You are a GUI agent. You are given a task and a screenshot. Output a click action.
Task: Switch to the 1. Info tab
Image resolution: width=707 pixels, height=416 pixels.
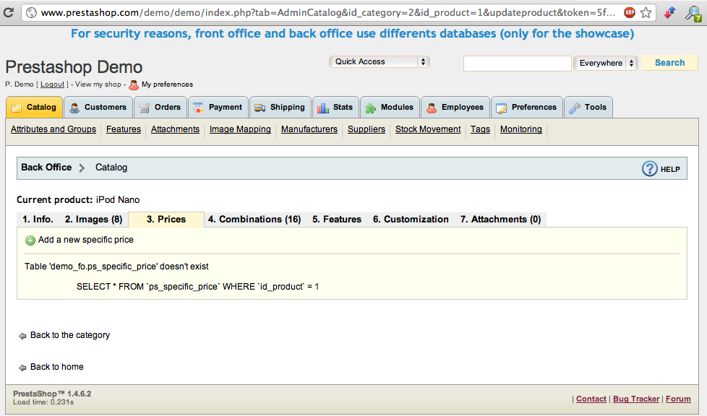coord(38,220)
